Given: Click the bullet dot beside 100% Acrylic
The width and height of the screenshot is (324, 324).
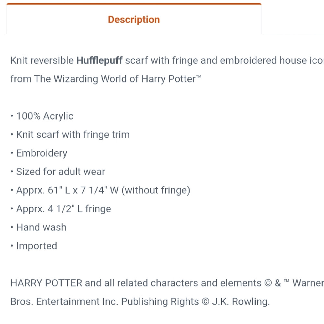Looking at the screenshot, I should pos(12,116).
